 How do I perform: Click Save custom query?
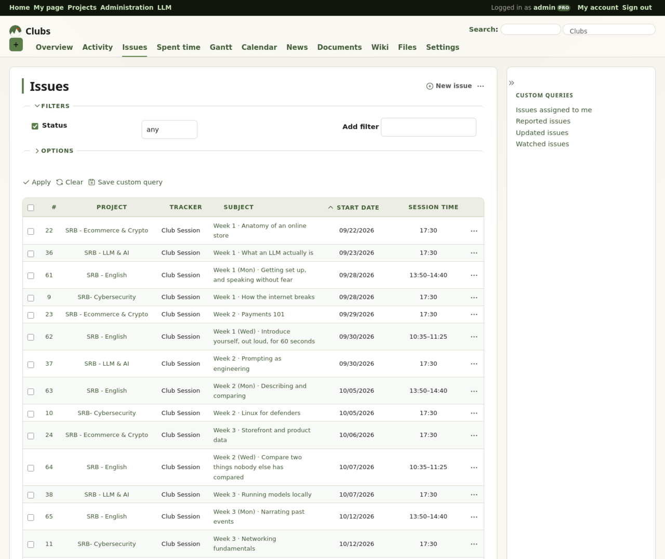pos(125,182)
